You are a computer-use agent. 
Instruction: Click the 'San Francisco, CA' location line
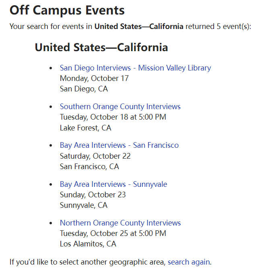[x=89, y=166]
